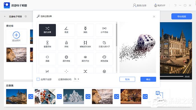Open the 购买VIP purchase option
196x110 pixels.
click(160, 5)
